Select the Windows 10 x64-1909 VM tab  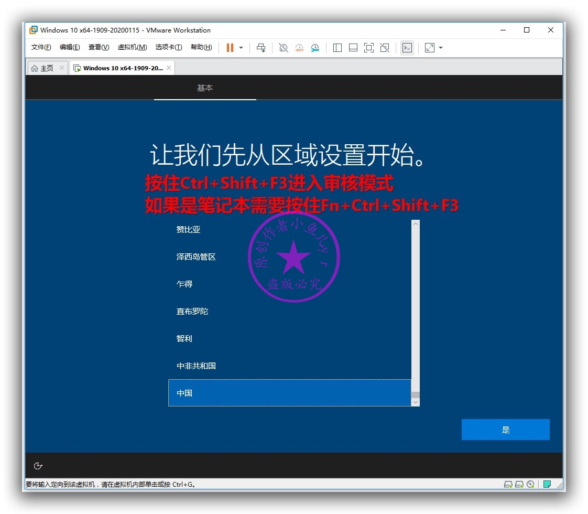point(122,68)
